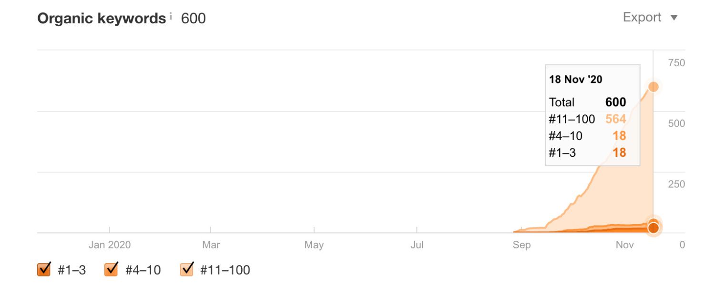Open the Export dropdown menu
The width and height of the screenshot is (715, 286).
point(642,18)
